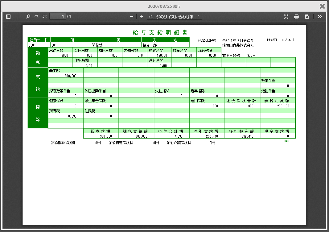329x232 pixels.
Task: Download the payslip PDF
Action: tap(307, 17)
